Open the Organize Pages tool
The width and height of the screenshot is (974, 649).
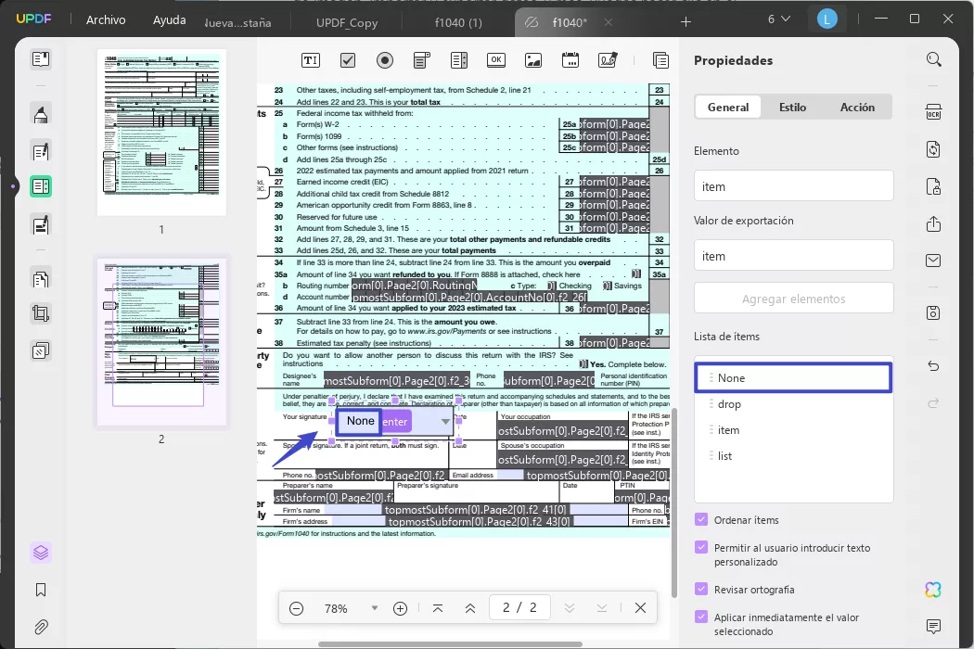coord(41,279)
